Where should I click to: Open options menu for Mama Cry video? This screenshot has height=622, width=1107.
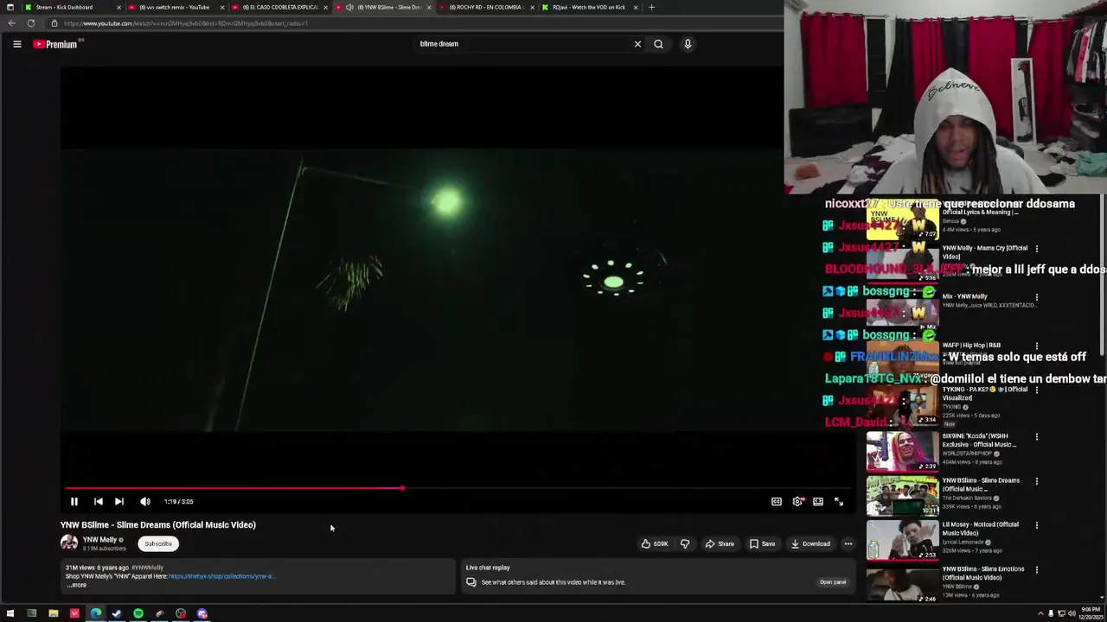[1037, 249]
